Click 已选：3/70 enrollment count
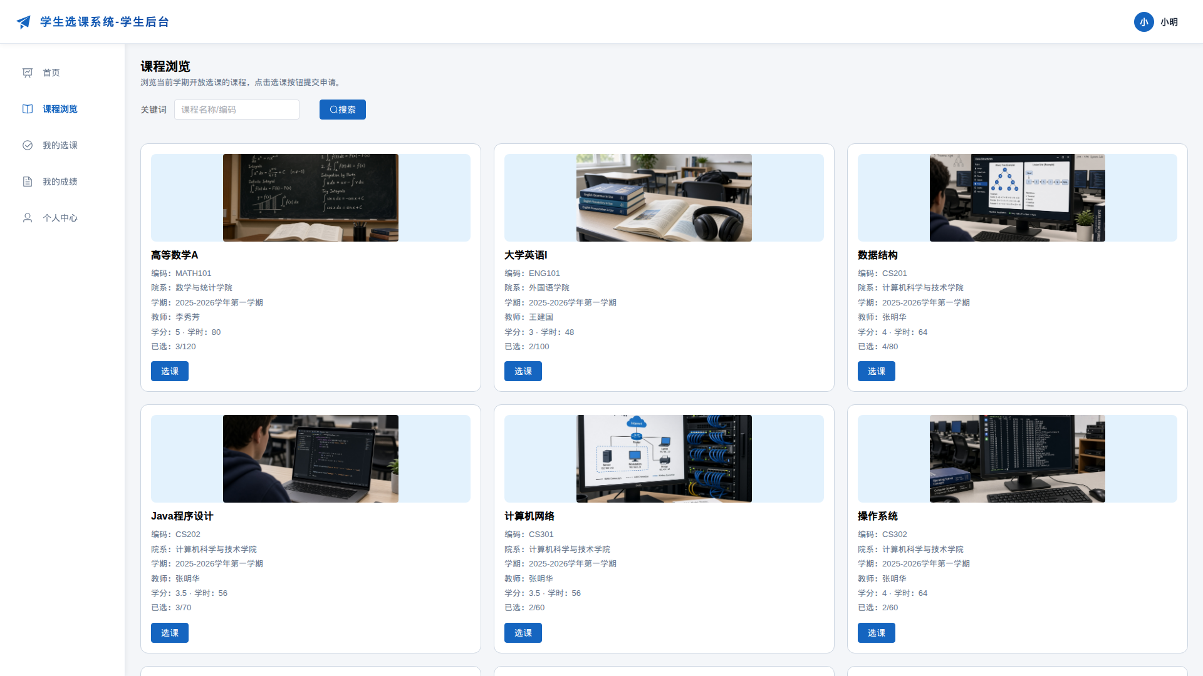The height and width of the screenshot is (676, 1203). (x=171, y=607)
